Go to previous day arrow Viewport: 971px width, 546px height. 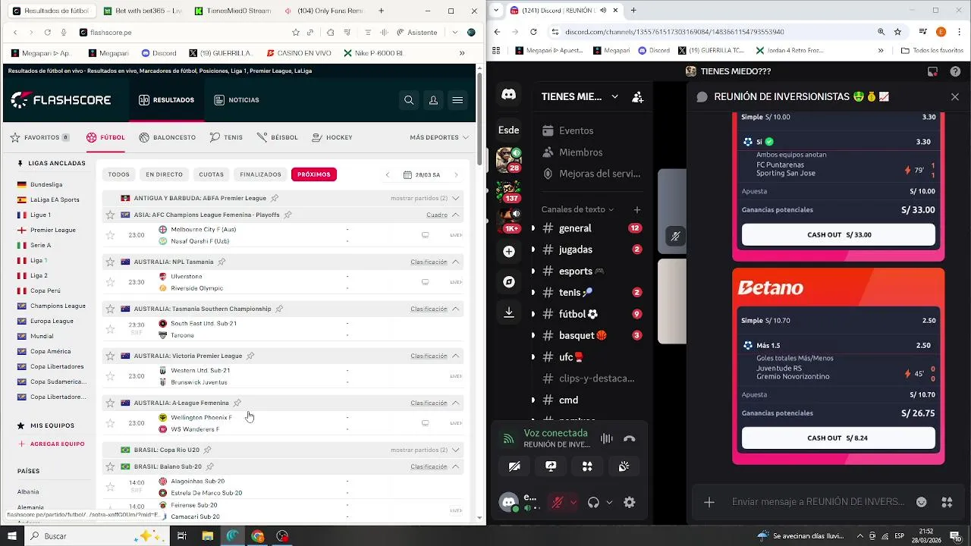coord(388,174)
